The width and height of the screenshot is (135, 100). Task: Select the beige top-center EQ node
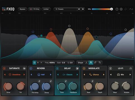69,26
